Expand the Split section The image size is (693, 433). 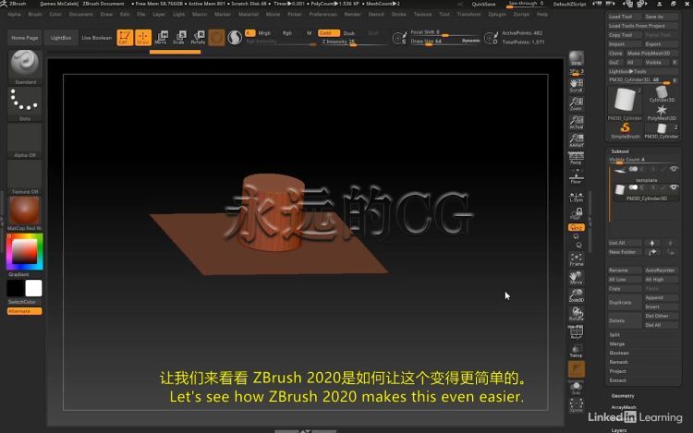pyautogui.click(x=614, y=334)
